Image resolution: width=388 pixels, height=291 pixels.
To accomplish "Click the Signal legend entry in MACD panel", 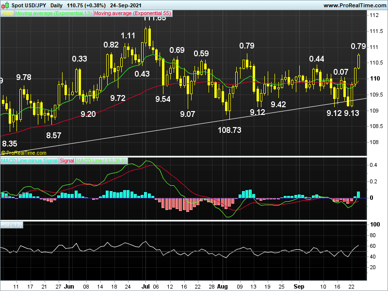I will coord(66,161).
